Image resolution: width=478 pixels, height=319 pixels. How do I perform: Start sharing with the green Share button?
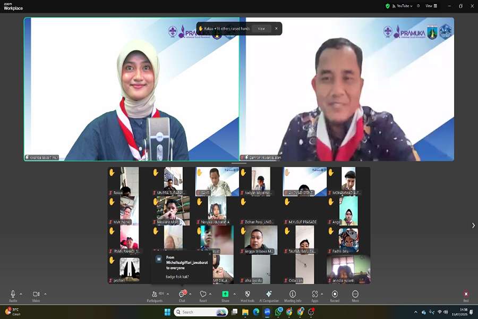225,296
